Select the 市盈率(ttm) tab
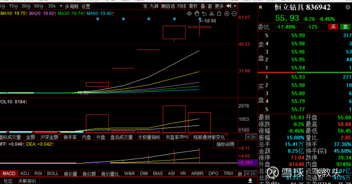Image resolution: width=352 pixels, height=184 pixels. (177, 137)
